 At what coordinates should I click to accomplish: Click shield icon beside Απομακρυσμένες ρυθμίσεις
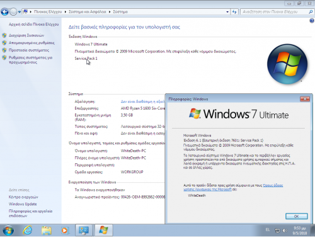(4, 43)
